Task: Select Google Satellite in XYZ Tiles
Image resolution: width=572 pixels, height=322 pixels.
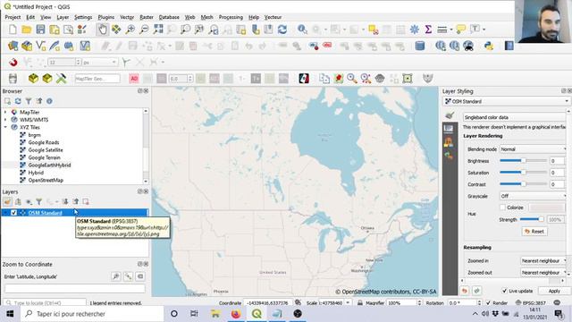Action: point(46,150)
